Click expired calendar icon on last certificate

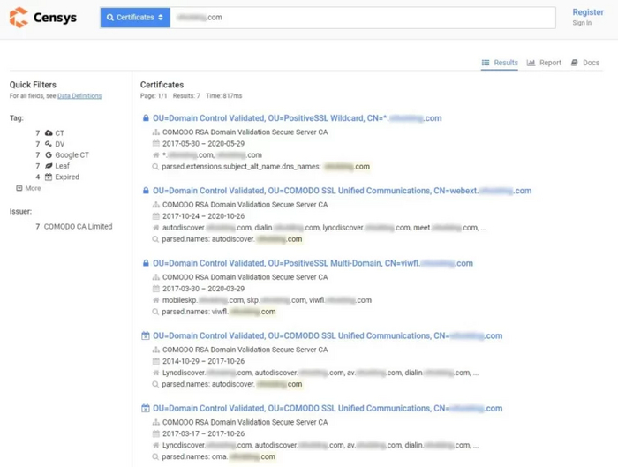pos(146,409)
